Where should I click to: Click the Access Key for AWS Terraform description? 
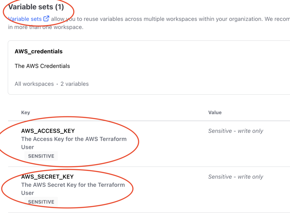[x=74, y=143]
